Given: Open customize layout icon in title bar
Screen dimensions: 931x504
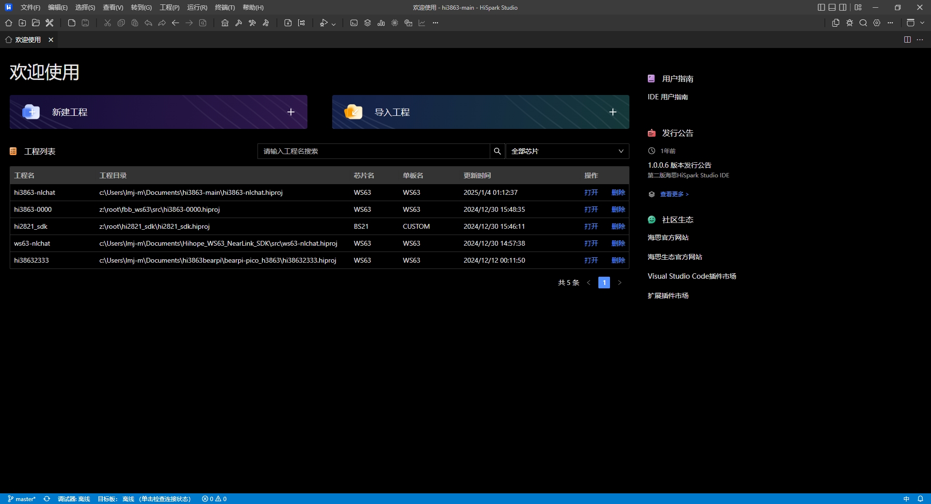Looking at the screenshot, I should [x=858, y=7].
